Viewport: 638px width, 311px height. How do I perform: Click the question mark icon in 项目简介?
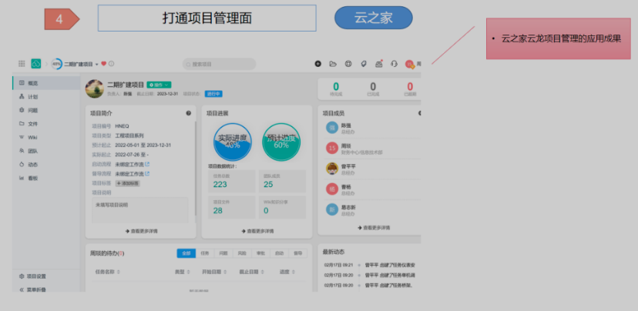point(188,113)
